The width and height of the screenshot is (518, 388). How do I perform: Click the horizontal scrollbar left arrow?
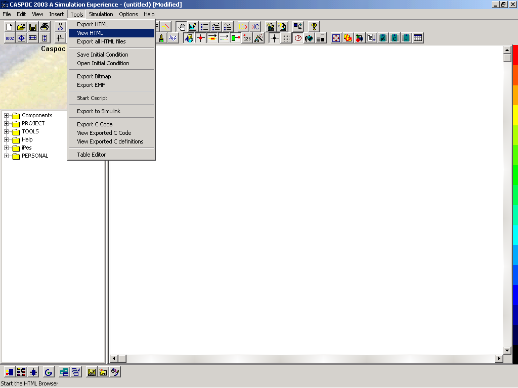click(114, 358)
